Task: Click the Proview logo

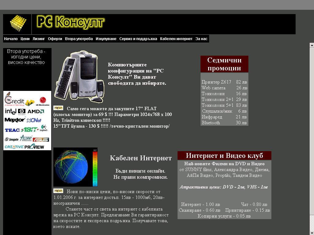Action: tap(34, 147)
